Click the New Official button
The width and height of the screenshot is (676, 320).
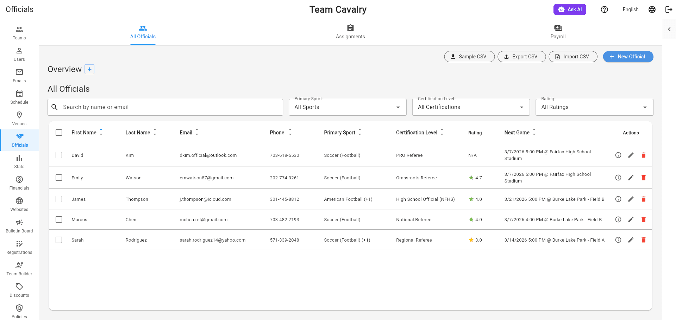[x=628, y=57]
